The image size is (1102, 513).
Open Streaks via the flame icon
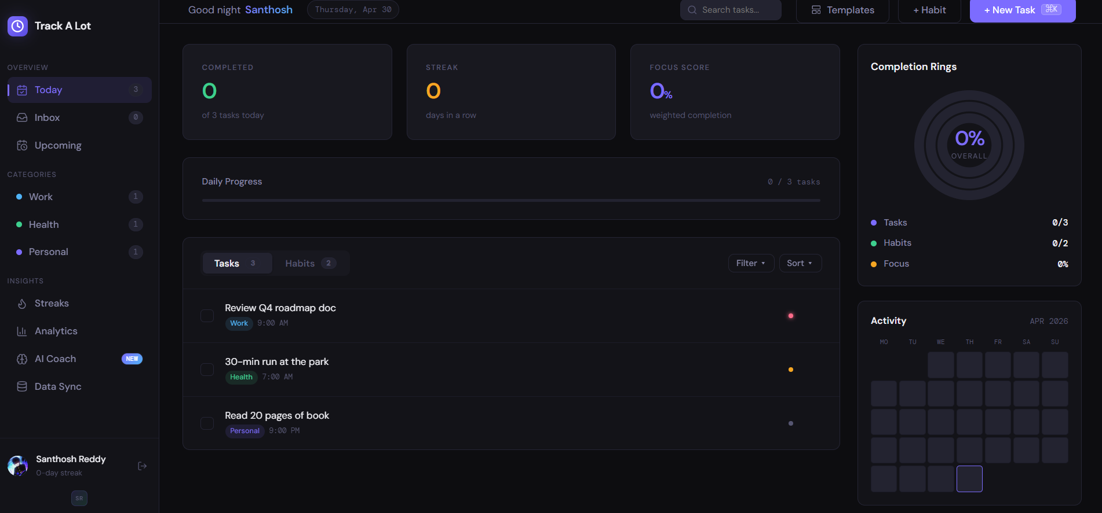(22, 304)
